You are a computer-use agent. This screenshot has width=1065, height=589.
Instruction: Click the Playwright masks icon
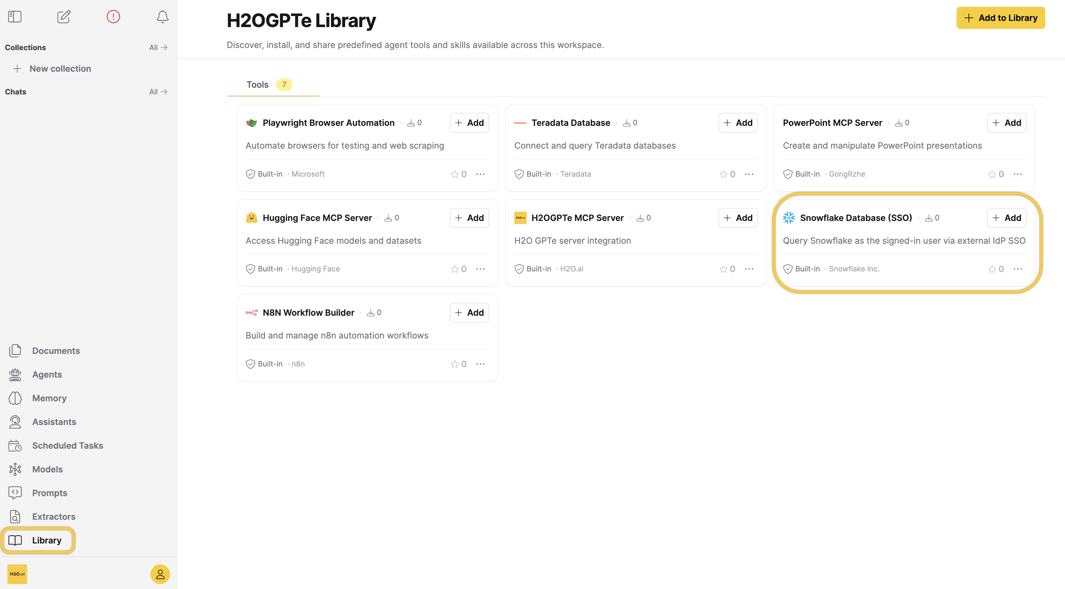pos(251,122)
